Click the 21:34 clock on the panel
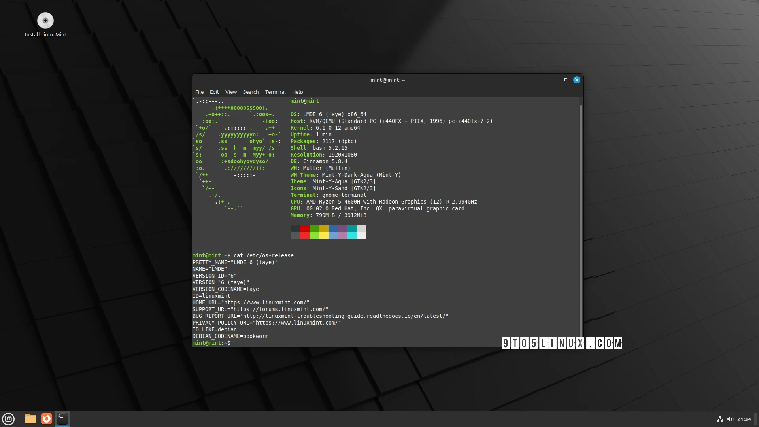759x427 pixels. 745,419
